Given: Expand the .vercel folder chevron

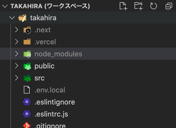Looking at the screenshot, I should pyautogui.click(x=16, y=42).
